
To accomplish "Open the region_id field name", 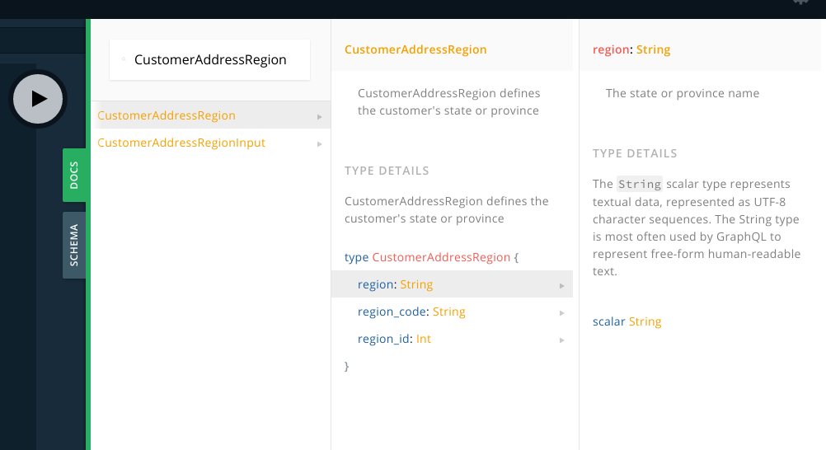I will (383, 339).
